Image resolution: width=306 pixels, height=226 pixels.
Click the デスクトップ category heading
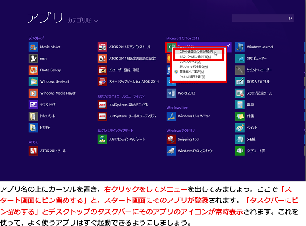point(36,38)
